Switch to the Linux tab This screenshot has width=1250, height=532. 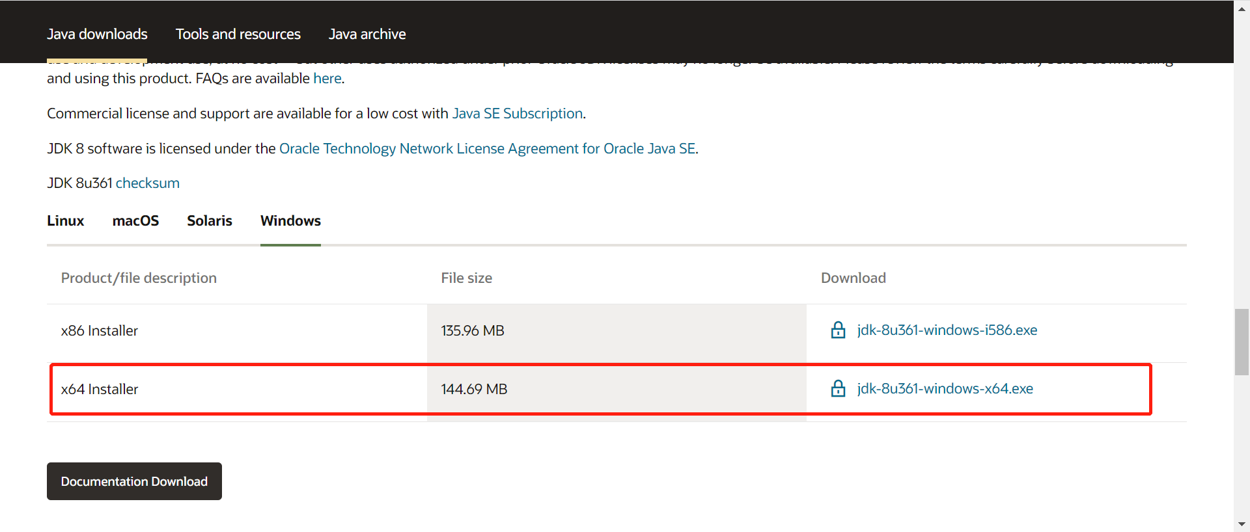point(66,220)
